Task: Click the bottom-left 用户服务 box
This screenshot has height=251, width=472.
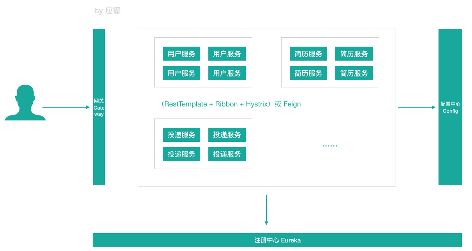Action: coord(181,73)
